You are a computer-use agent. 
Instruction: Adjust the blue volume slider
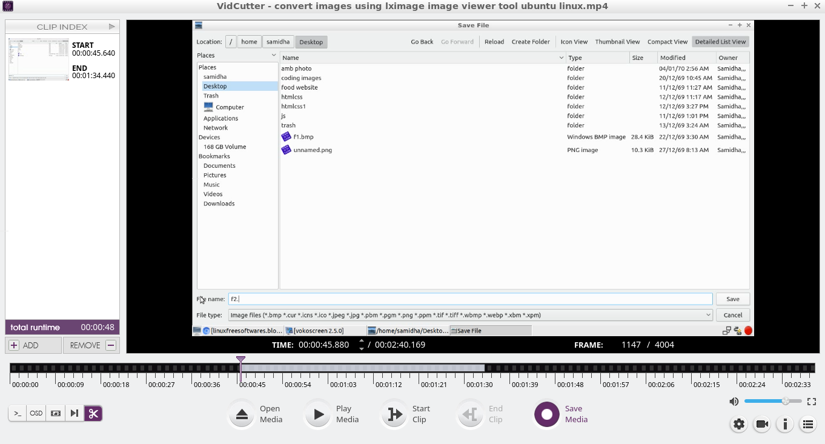773,401
